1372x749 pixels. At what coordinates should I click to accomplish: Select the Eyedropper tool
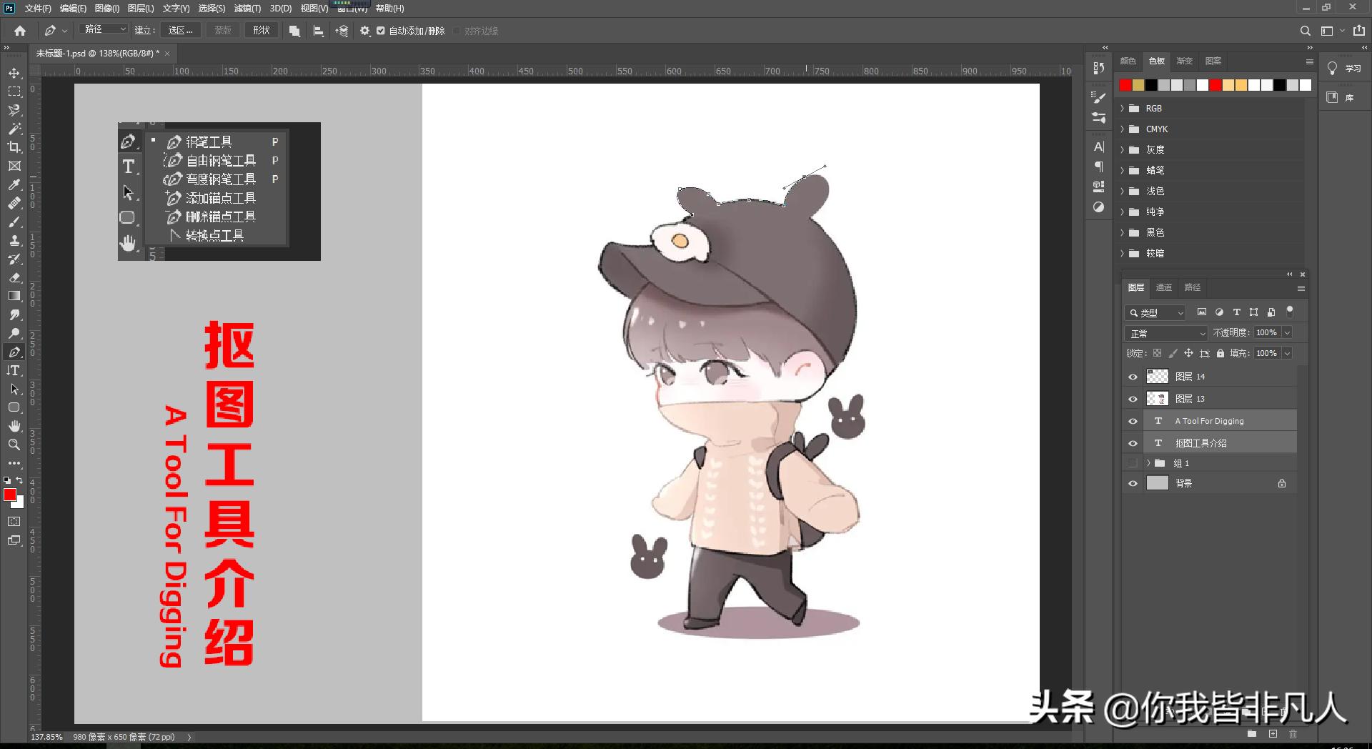pyautogui.click(x=14, y=184)
